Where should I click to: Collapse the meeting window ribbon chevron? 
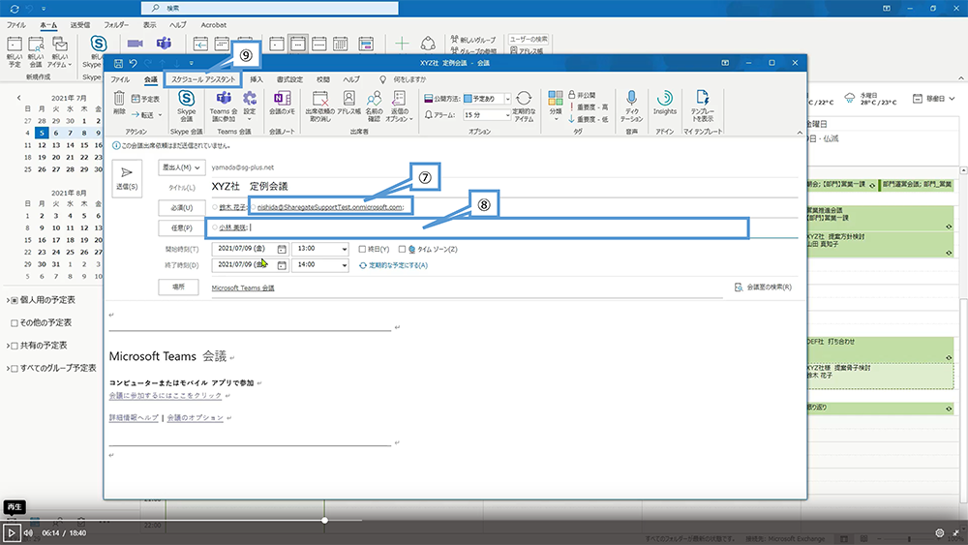click(800, 132)
